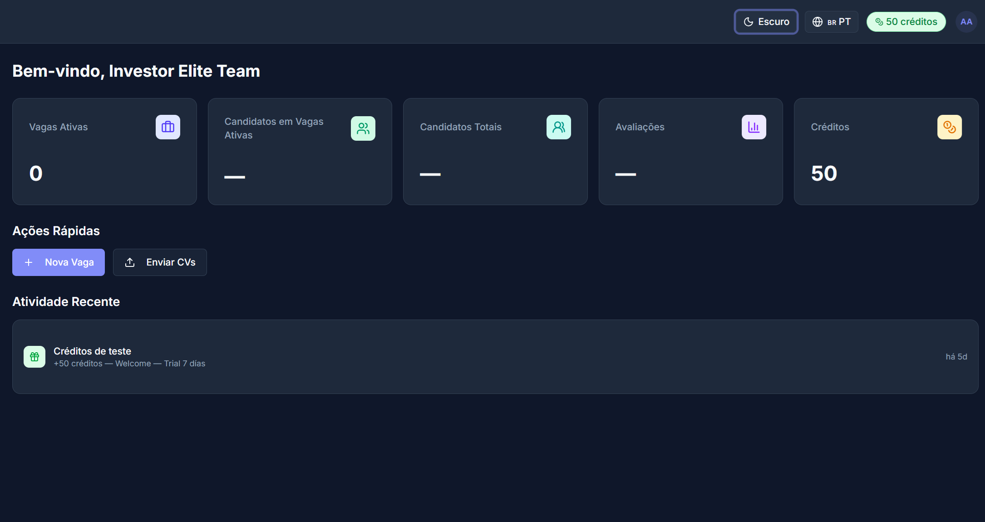This screenshot has width=985, height=522.
Task: Click the coins icon on Créditos card
Action: [x=949, y=127]
